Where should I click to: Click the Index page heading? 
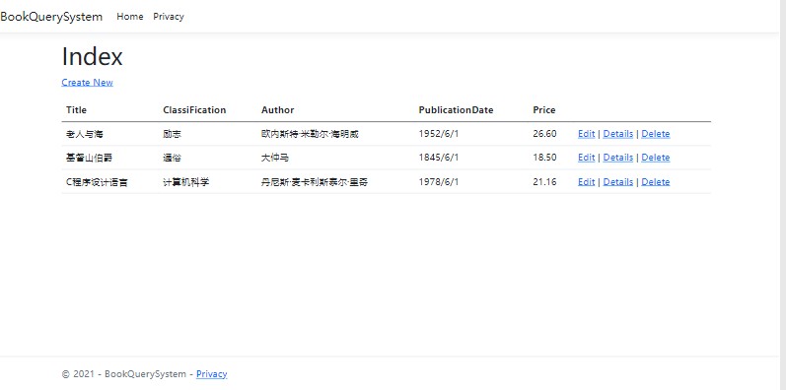[93, 56]
